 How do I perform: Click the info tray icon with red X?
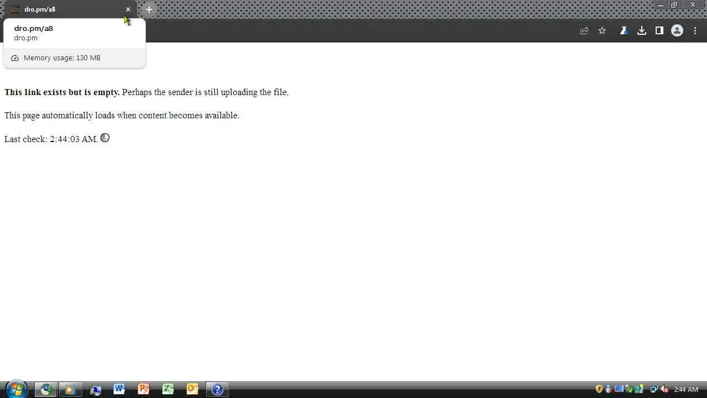tap(609, 389)
